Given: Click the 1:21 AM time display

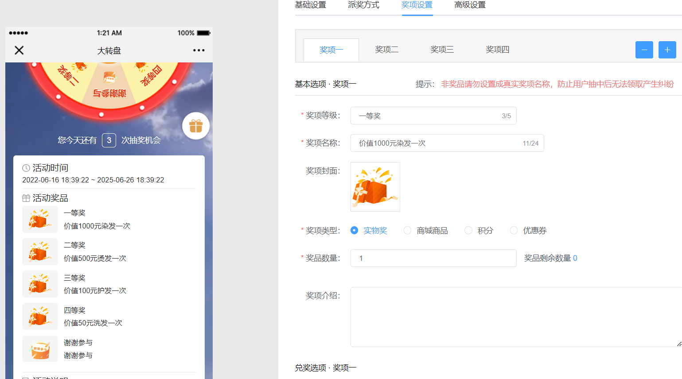Looking at the screenshot, I should (109, 33).
